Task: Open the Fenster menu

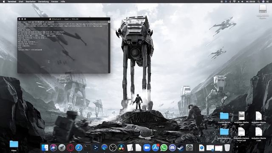Action: (x=55, y=2)
